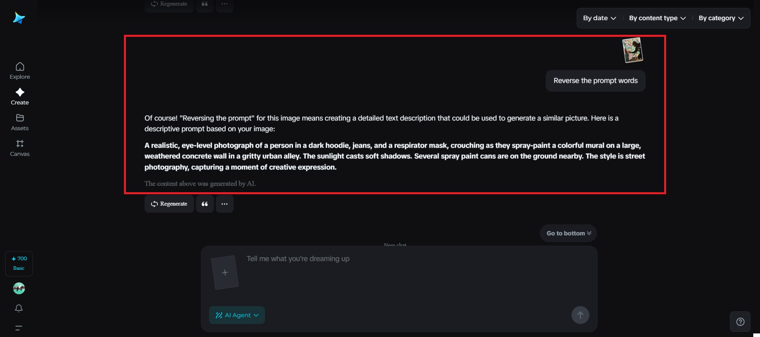
Task: Open the 700 Basic credits panel
Action: (x=19, y=263)
